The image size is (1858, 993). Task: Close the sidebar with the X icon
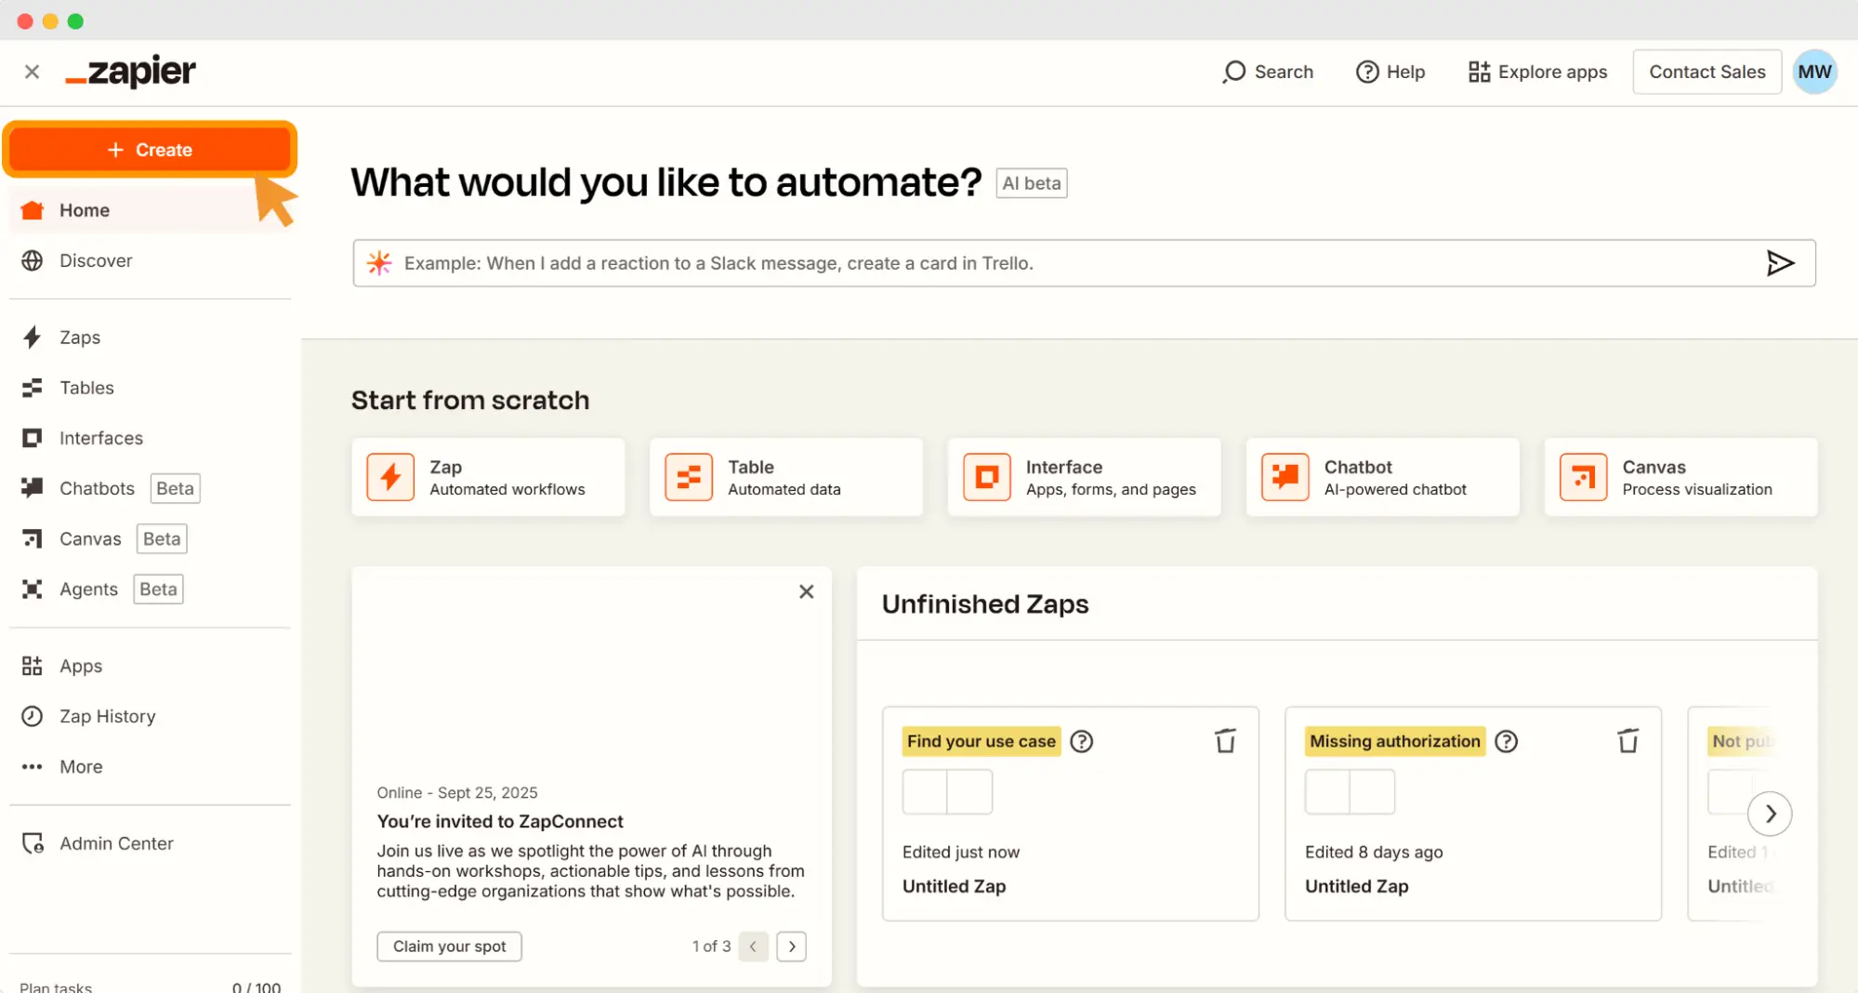click(x=32, y=72)
